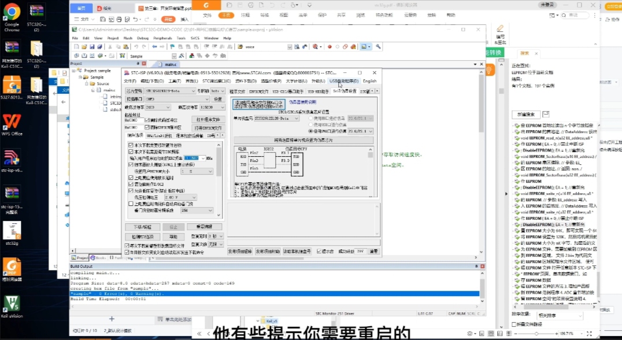This screenshot has height=340, width=622.
Task: Open 单片机型号 dropdown in Keil simulation tab
Action: (x=277, y=118)
